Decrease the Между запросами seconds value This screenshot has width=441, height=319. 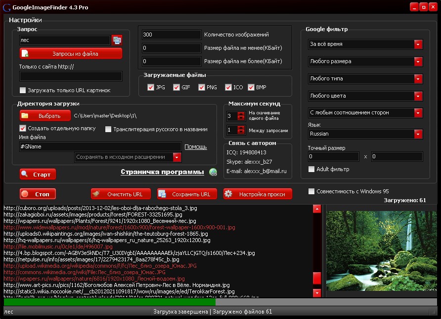click(241, 132)
